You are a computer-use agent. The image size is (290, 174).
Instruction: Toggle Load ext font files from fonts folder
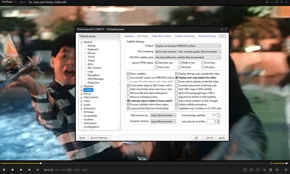(128, 108)
